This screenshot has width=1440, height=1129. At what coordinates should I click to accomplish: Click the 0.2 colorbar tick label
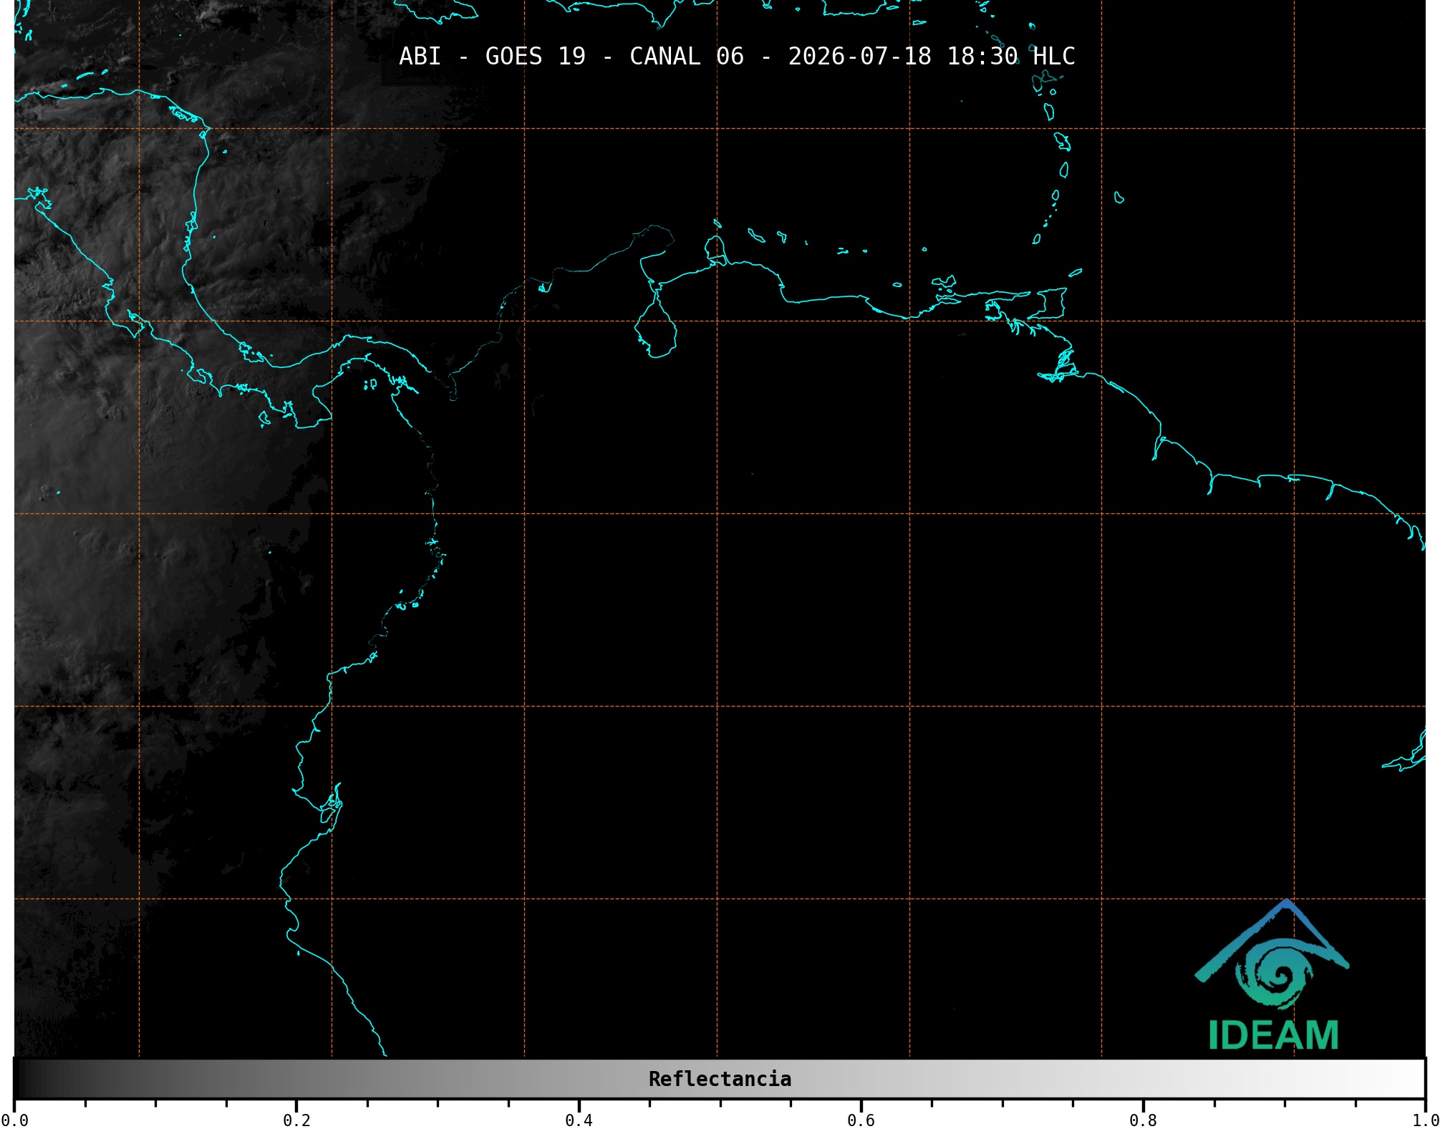coord(296,1120)
